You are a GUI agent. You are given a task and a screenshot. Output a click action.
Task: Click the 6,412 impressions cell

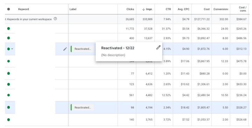pyautogui.click(x=149, y=73)
